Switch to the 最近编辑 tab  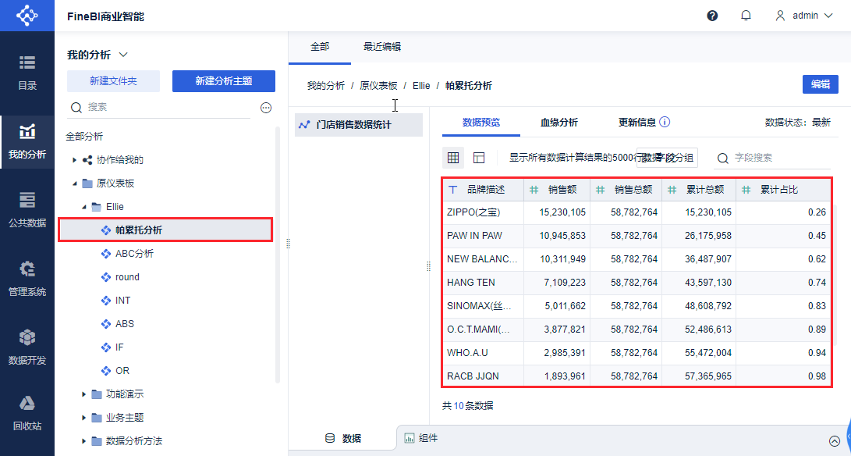(382, 47)
